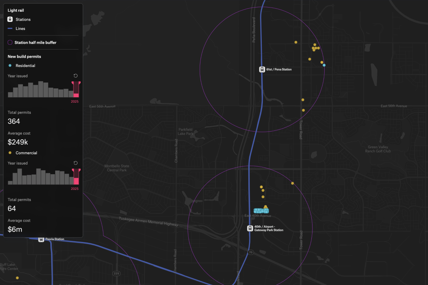Click the $249k average cost value
The height and width of the screenshot is (285, 428).
click(x=18, y=142)
